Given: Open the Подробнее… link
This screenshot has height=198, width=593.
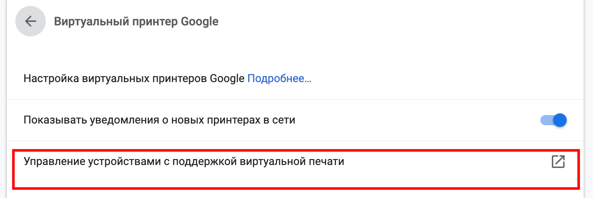Looking at the screenshot, I should pos(279,79).
